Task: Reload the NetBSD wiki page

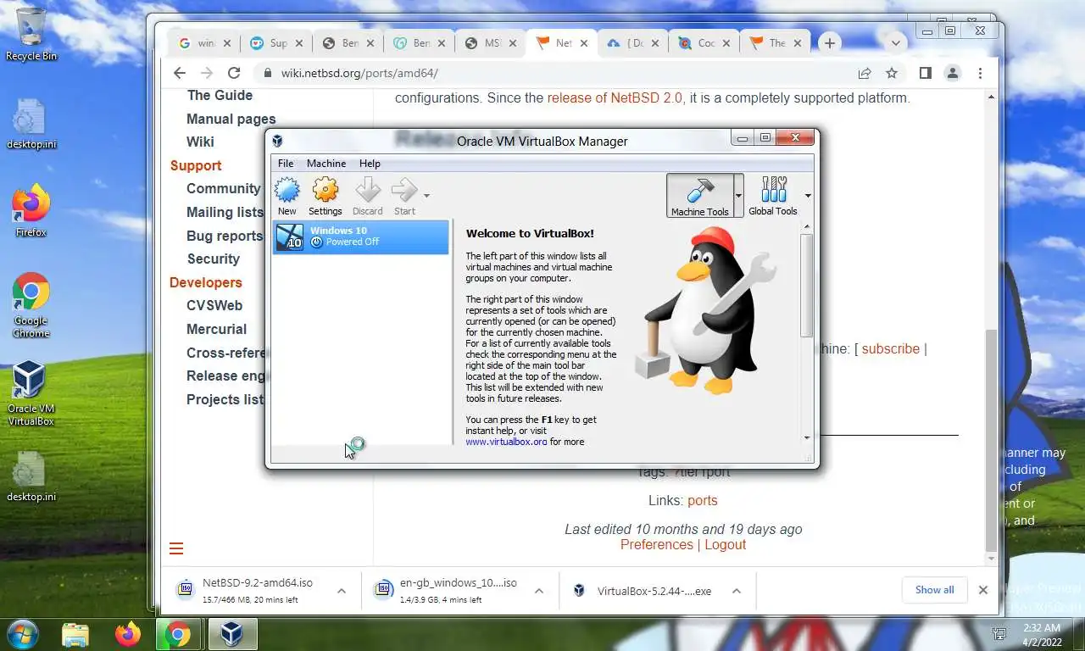Action: (x=235, y=73)
